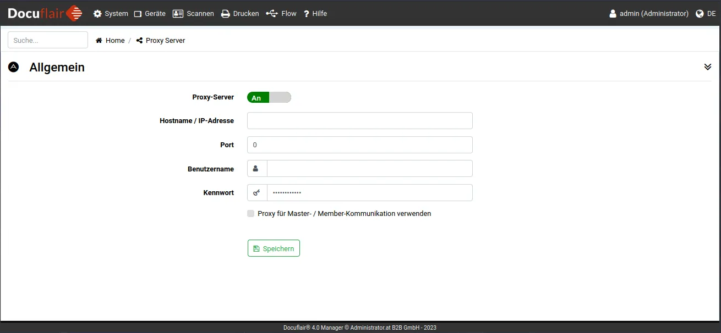Open the System menu

[111, 14]
